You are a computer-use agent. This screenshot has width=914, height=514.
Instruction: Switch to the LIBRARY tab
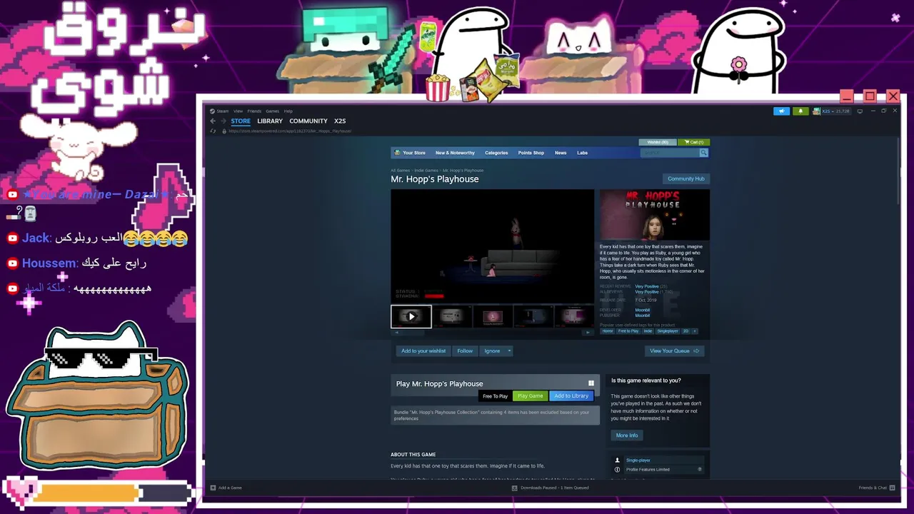pyautogui.click(x=270, y=121)
